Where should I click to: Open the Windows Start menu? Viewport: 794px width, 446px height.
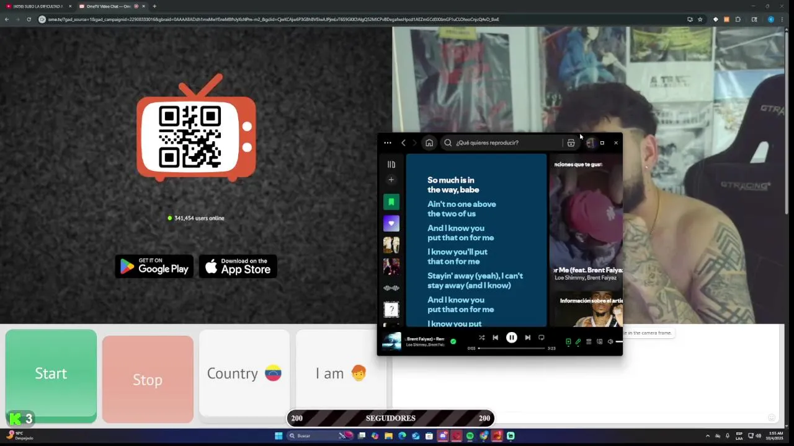(x=279, y=436)
